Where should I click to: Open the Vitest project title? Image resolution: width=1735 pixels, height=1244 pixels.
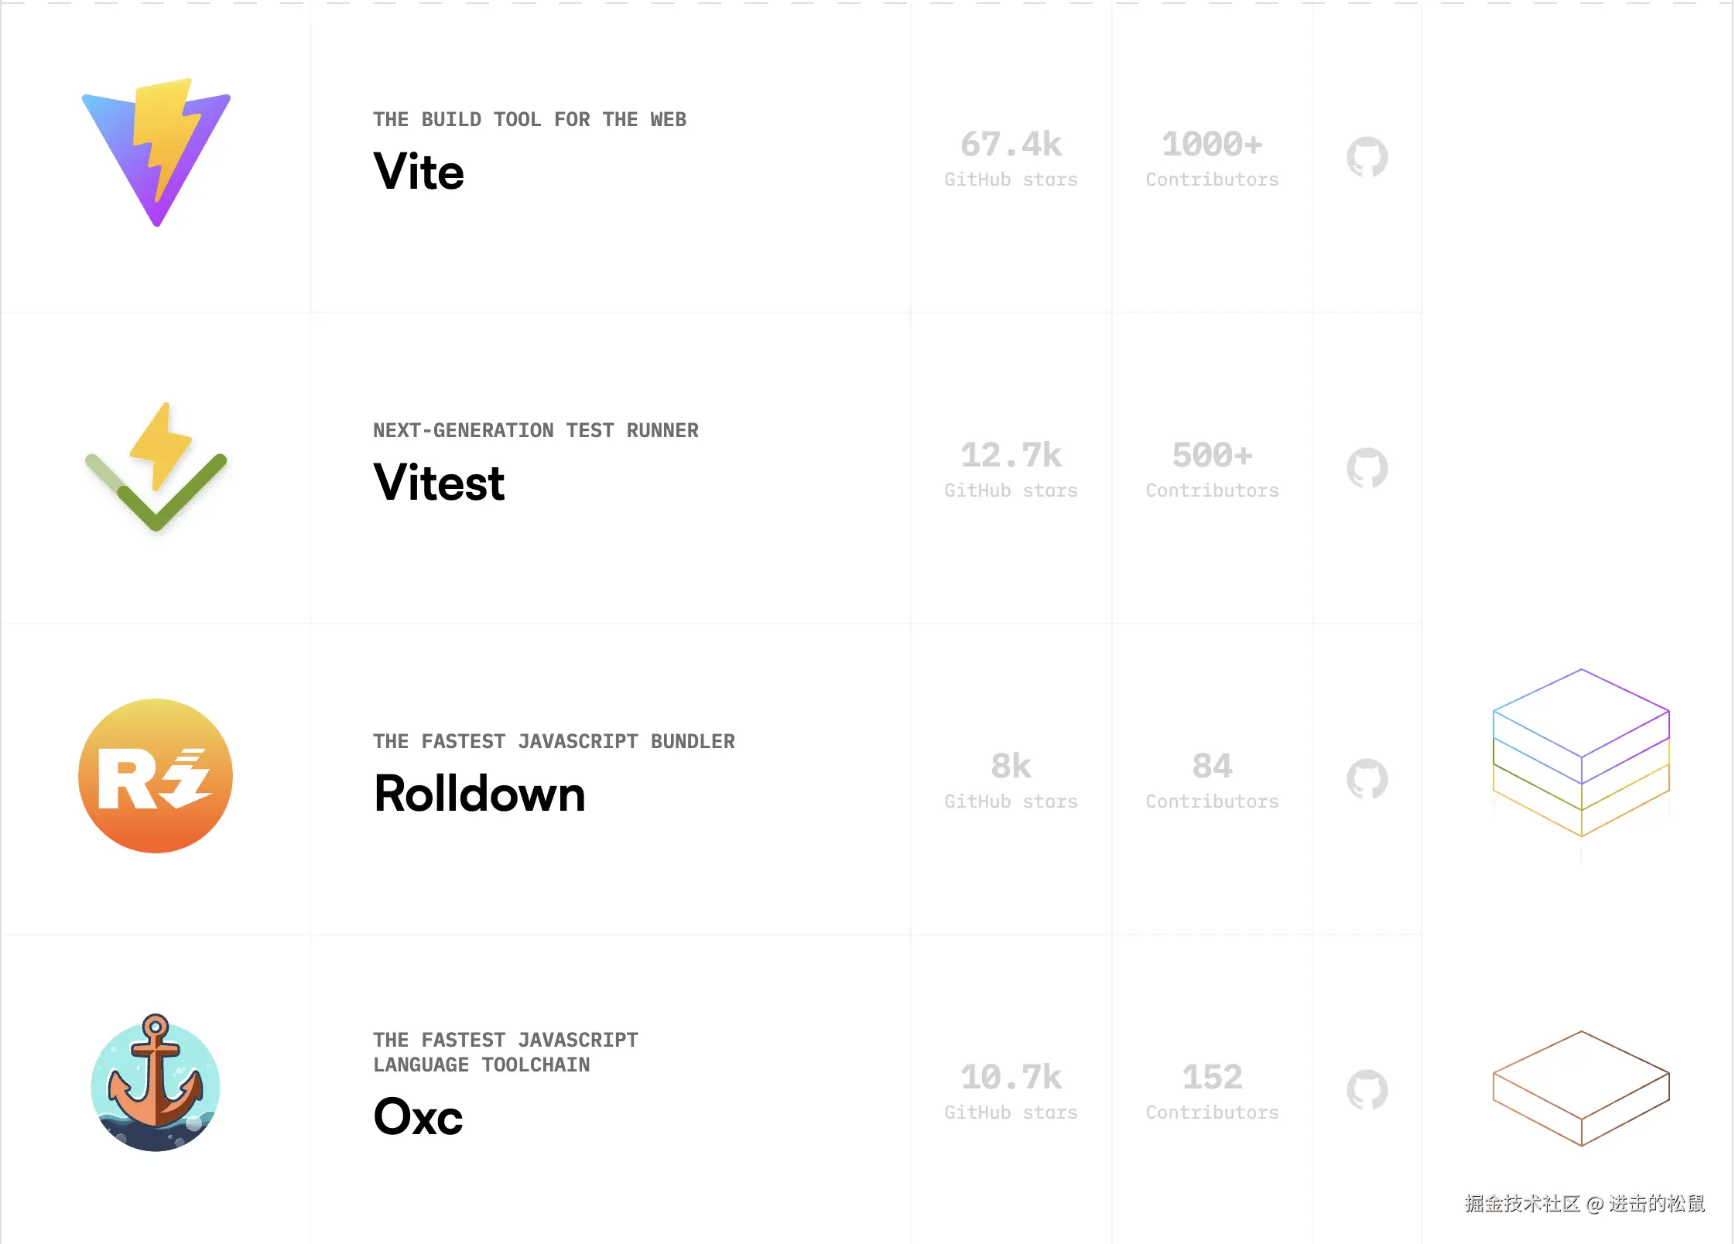click(x=439, y=482)
